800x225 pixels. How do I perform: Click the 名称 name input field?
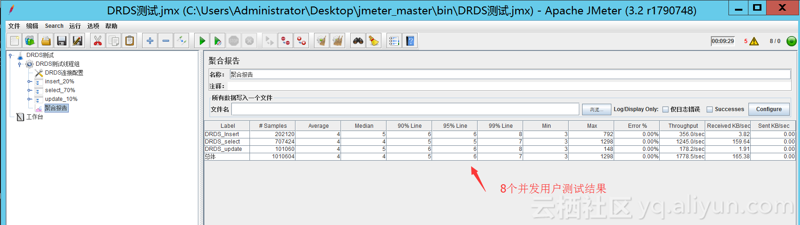click(x=510, y=75)
